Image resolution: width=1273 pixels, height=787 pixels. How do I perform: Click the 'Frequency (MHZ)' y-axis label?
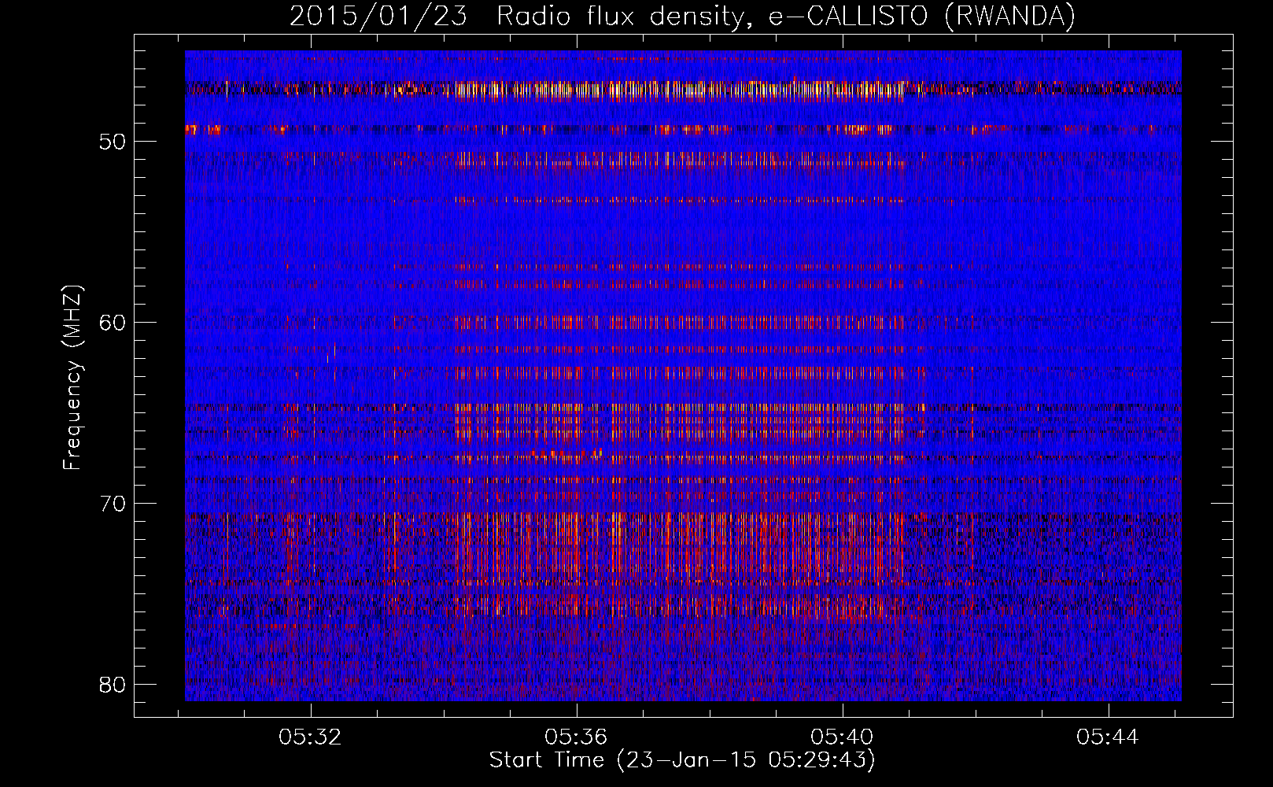72,378
